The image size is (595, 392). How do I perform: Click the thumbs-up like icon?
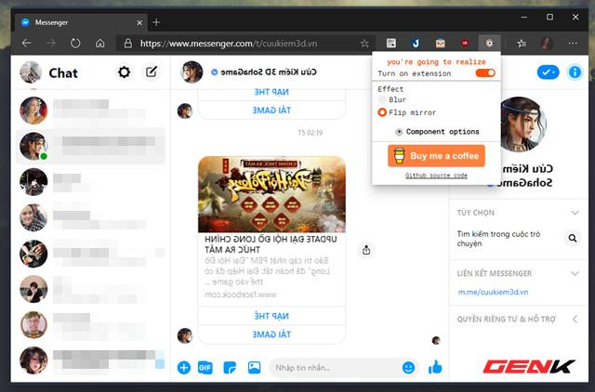(434, 368)
